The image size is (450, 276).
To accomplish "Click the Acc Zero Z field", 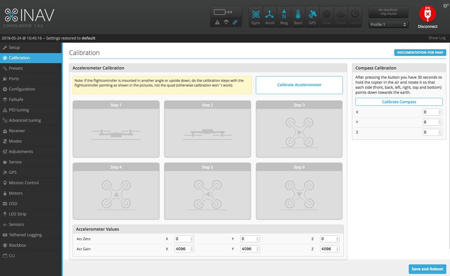I will click(330, 239).
